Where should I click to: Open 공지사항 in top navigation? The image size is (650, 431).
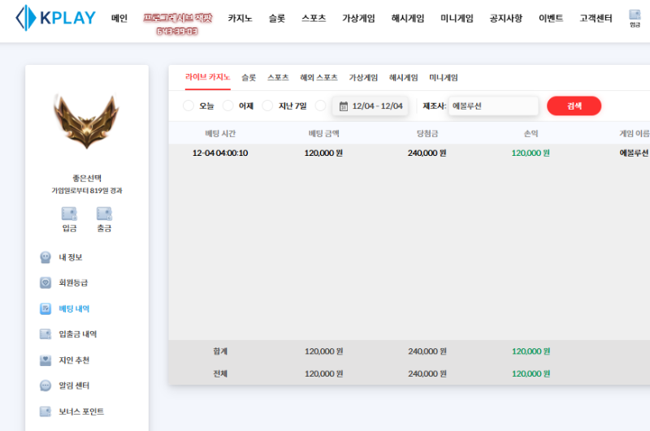point(506,18)
